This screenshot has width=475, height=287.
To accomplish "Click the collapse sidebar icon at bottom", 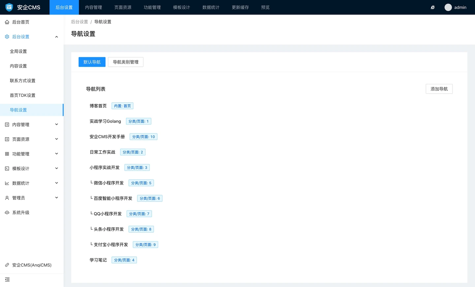I will [x=7, y=279].
